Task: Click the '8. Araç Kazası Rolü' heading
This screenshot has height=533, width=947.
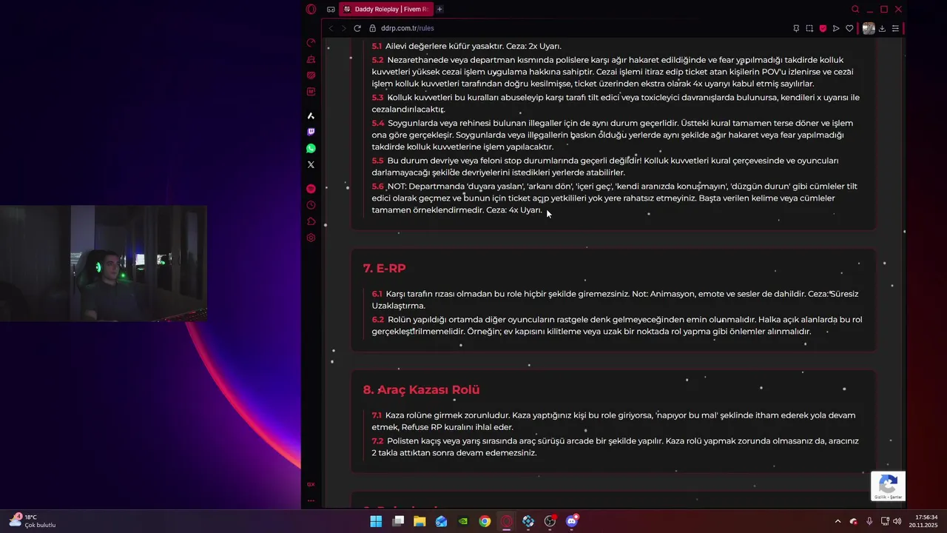Action: click(x=421, y=389)
